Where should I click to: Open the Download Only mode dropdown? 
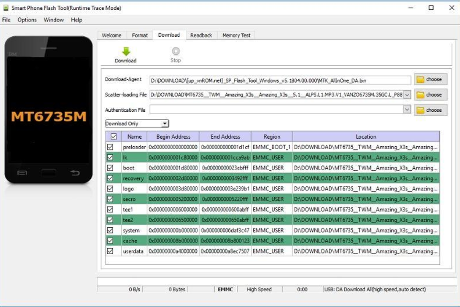pyautogui.click(x=137, y=124)
